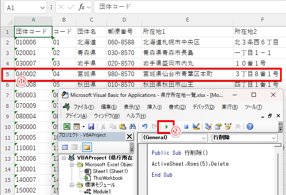This screenshot has width=286, height=195.
Task: Click the Reset (stop) square icon
Action: coord(186,126)
